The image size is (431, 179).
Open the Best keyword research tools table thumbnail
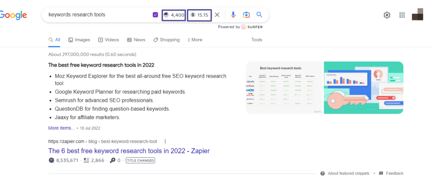(x=285, y=88)
